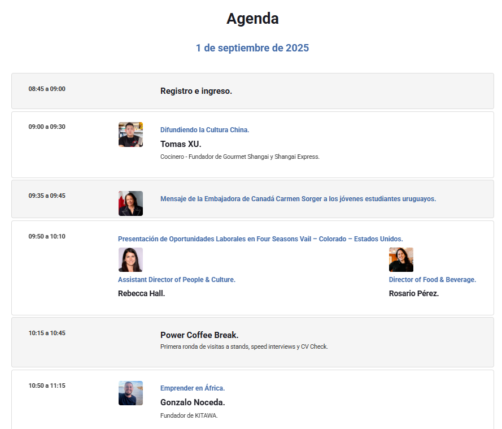The width and height of the screenshot is (502, 429).
Task: Select the name Tomas XU
Action: click(181, 144)
